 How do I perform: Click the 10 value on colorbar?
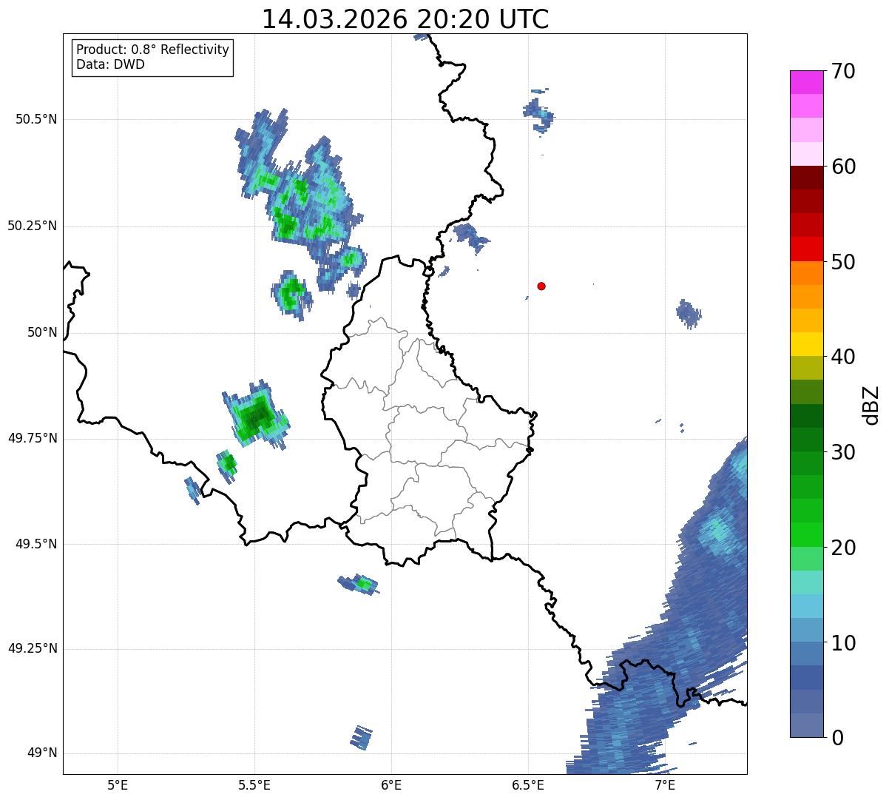(x=843, y=642)
